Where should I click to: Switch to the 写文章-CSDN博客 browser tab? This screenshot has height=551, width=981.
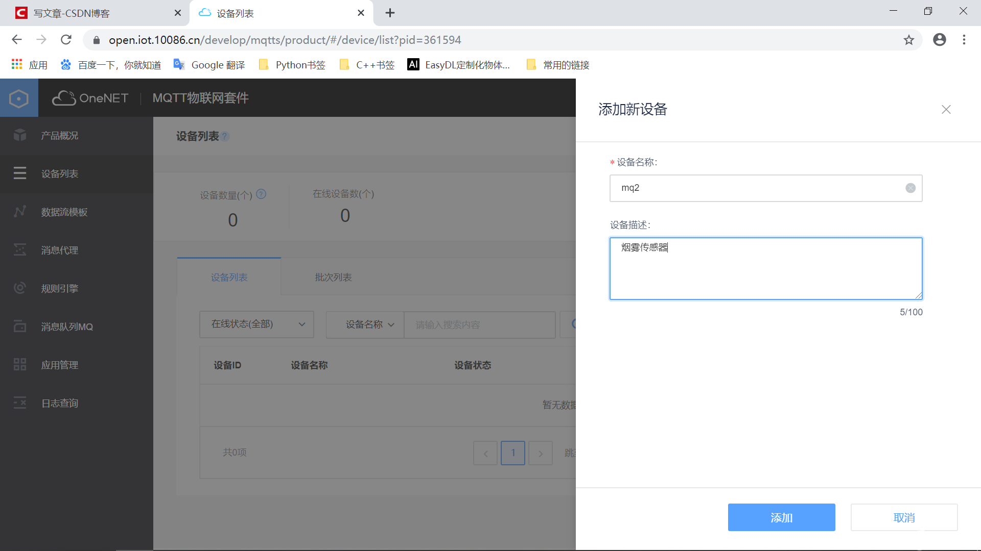point(72,13)
